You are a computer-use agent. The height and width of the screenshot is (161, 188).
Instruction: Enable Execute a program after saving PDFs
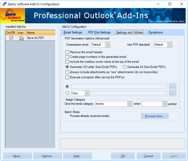coord(67,77)
